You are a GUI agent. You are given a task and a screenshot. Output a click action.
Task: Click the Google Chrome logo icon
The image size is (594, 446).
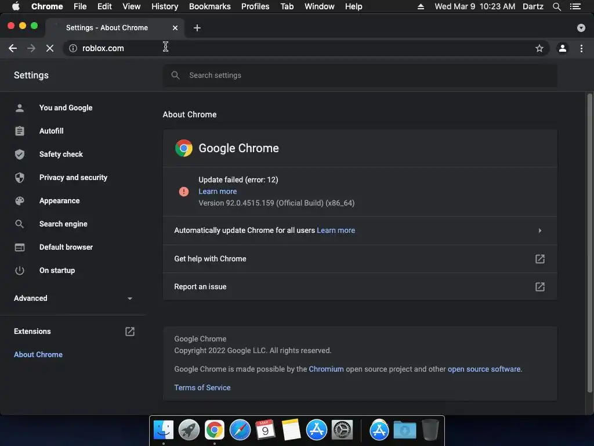pos(184,148)
